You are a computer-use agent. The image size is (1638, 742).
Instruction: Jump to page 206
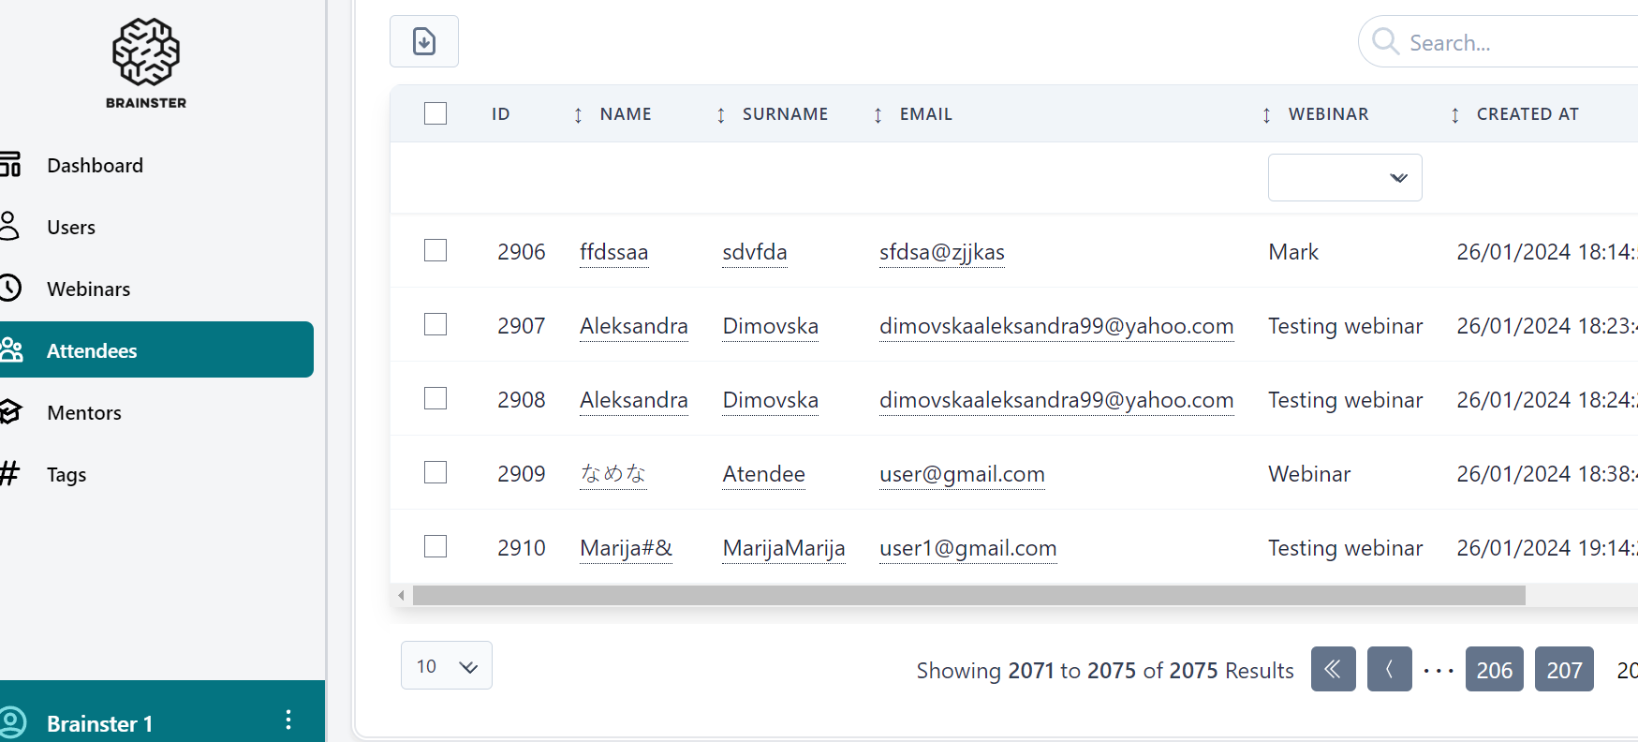[1494, 670]
